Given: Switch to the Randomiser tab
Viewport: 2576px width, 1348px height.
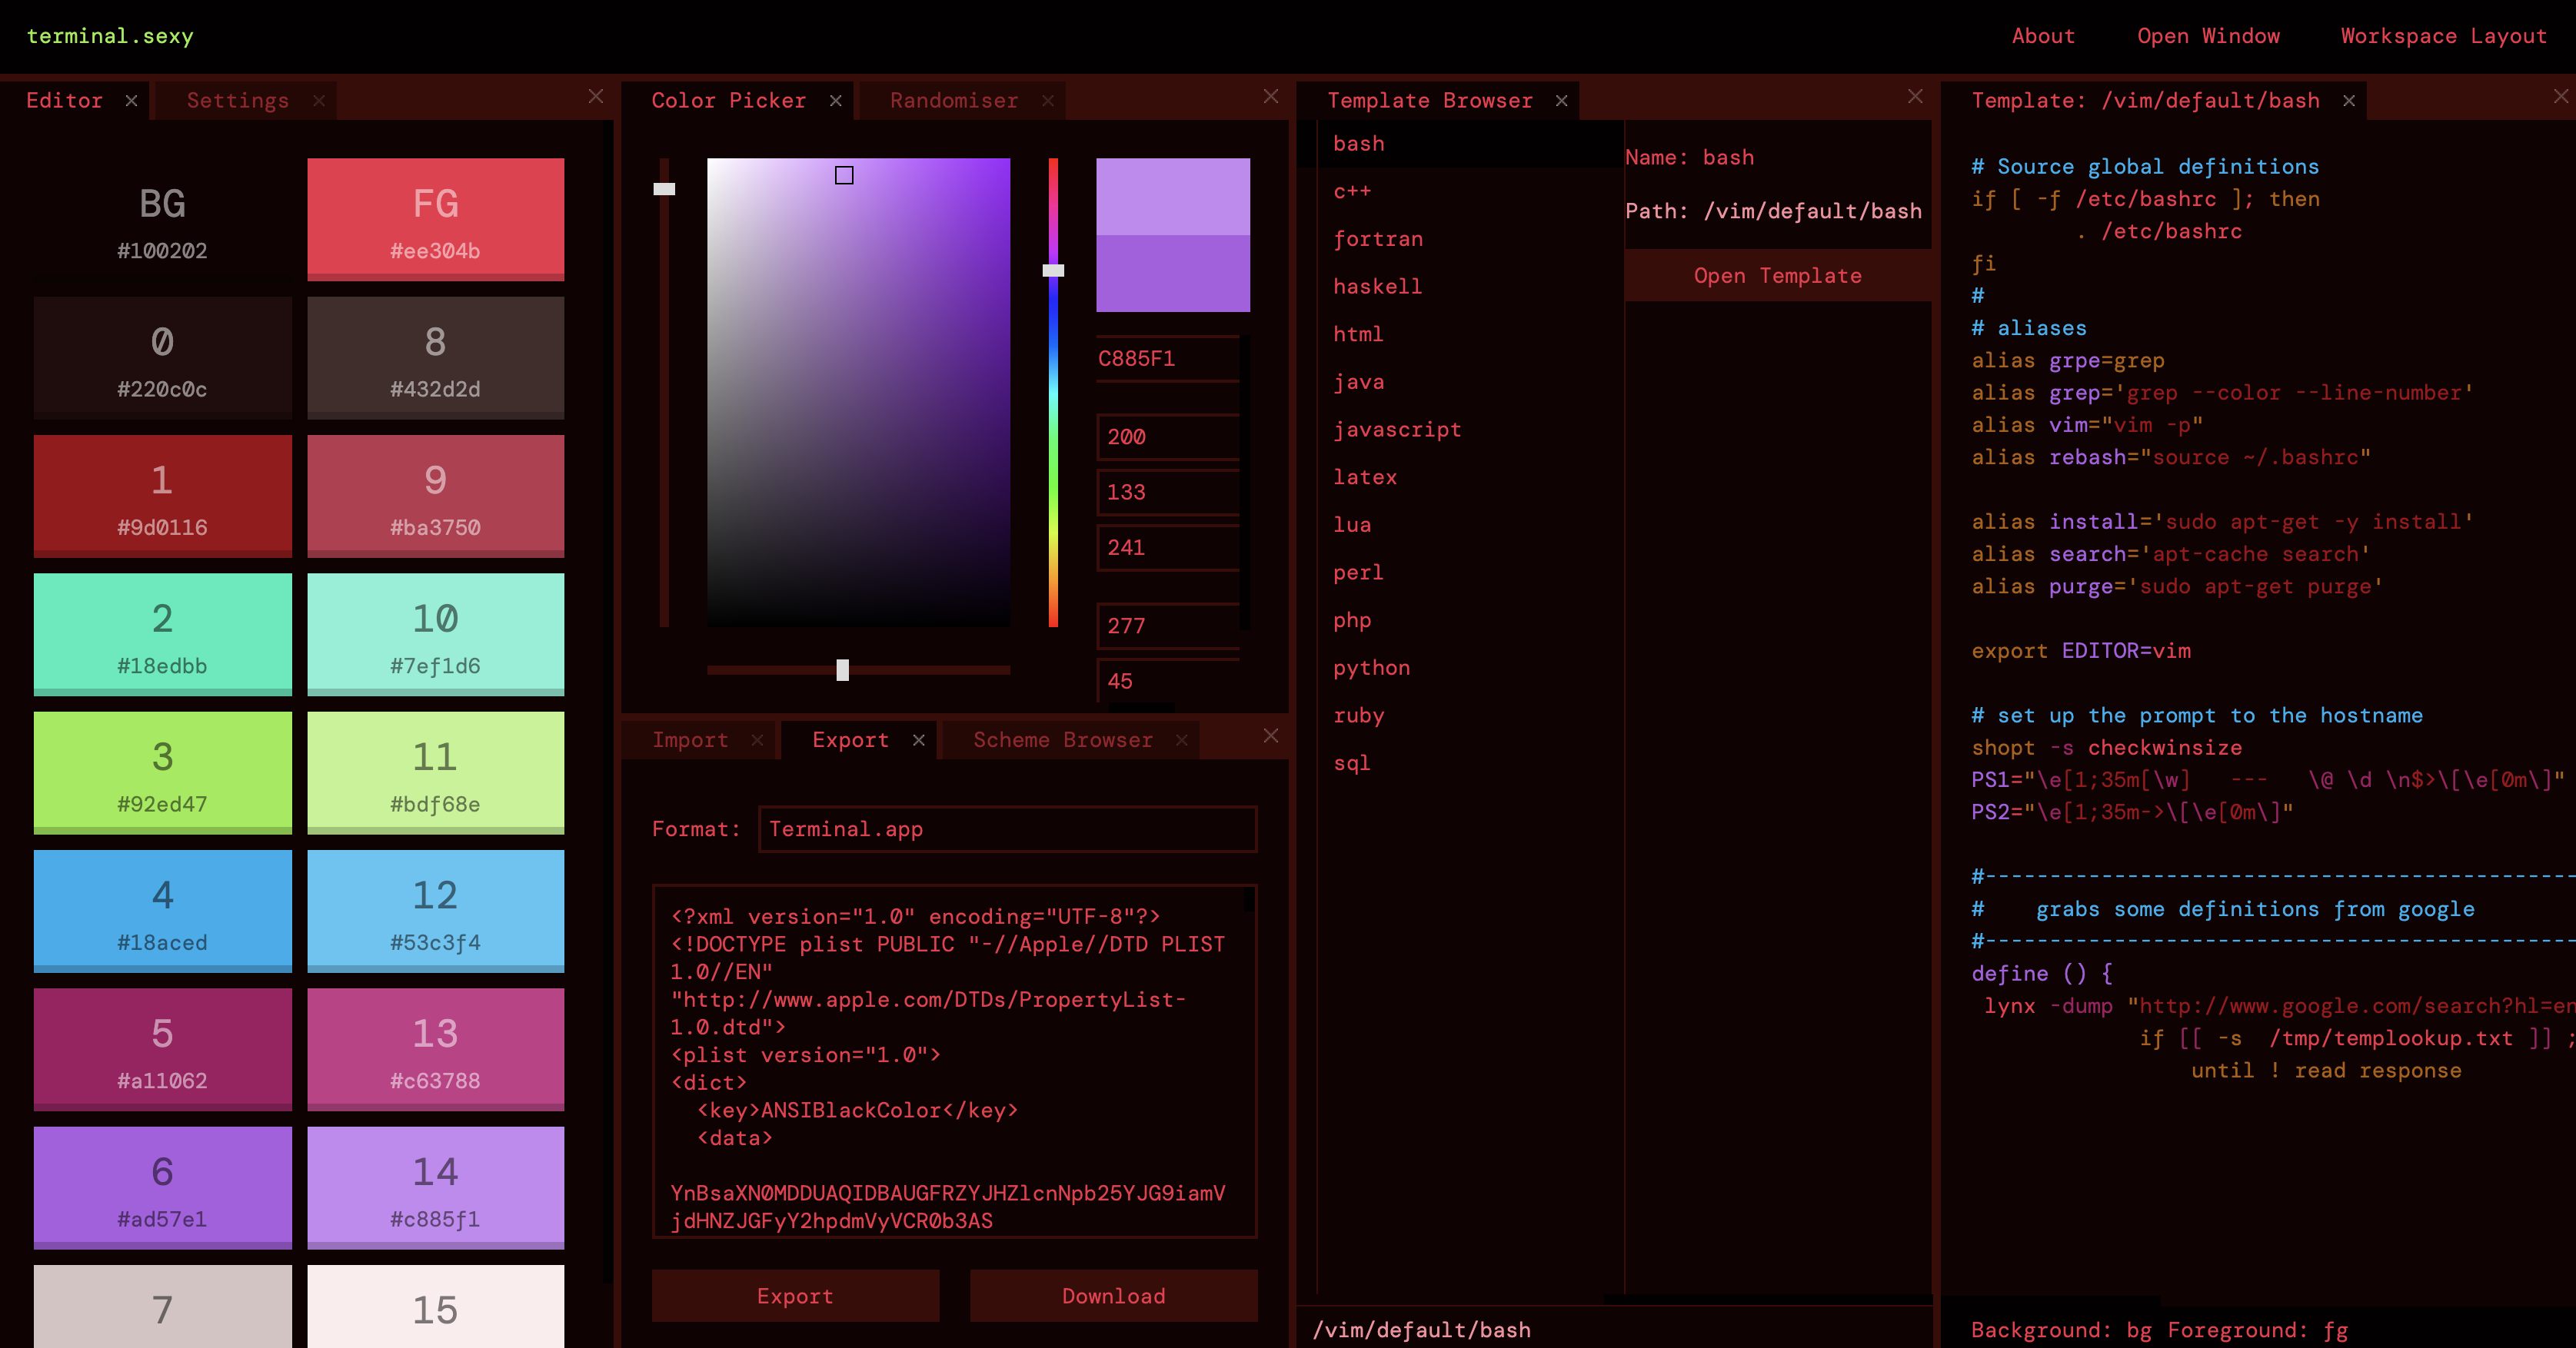Looking at the screenshot, I should click(953, 101).
